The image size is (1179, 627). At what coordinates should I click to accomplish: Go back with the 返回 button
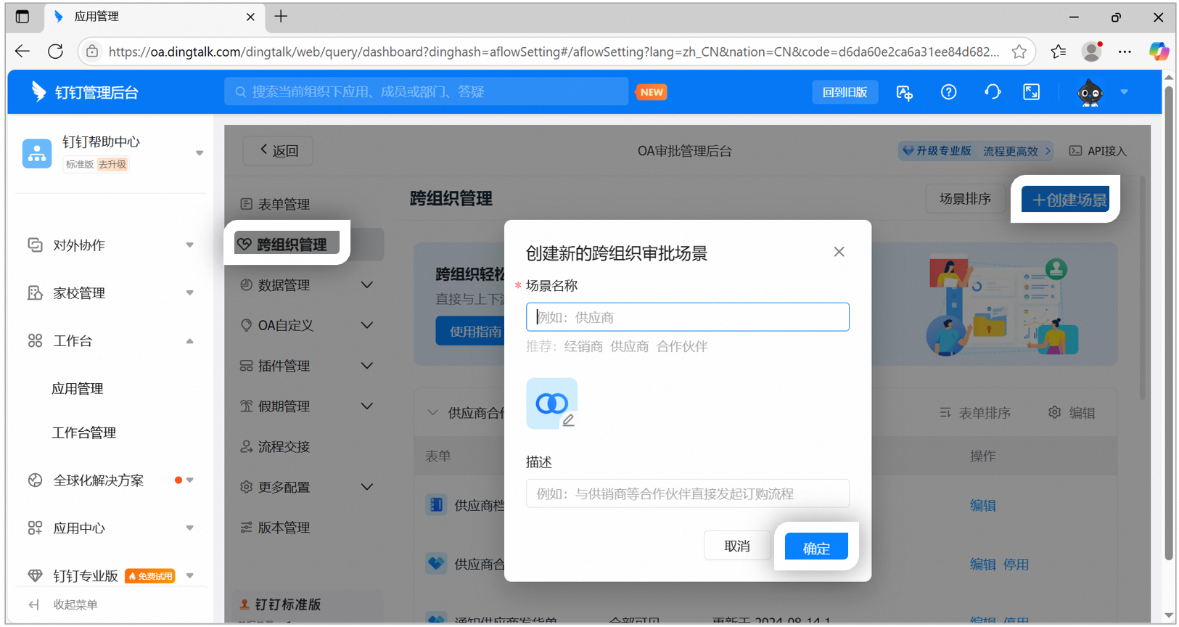(279, 151)
